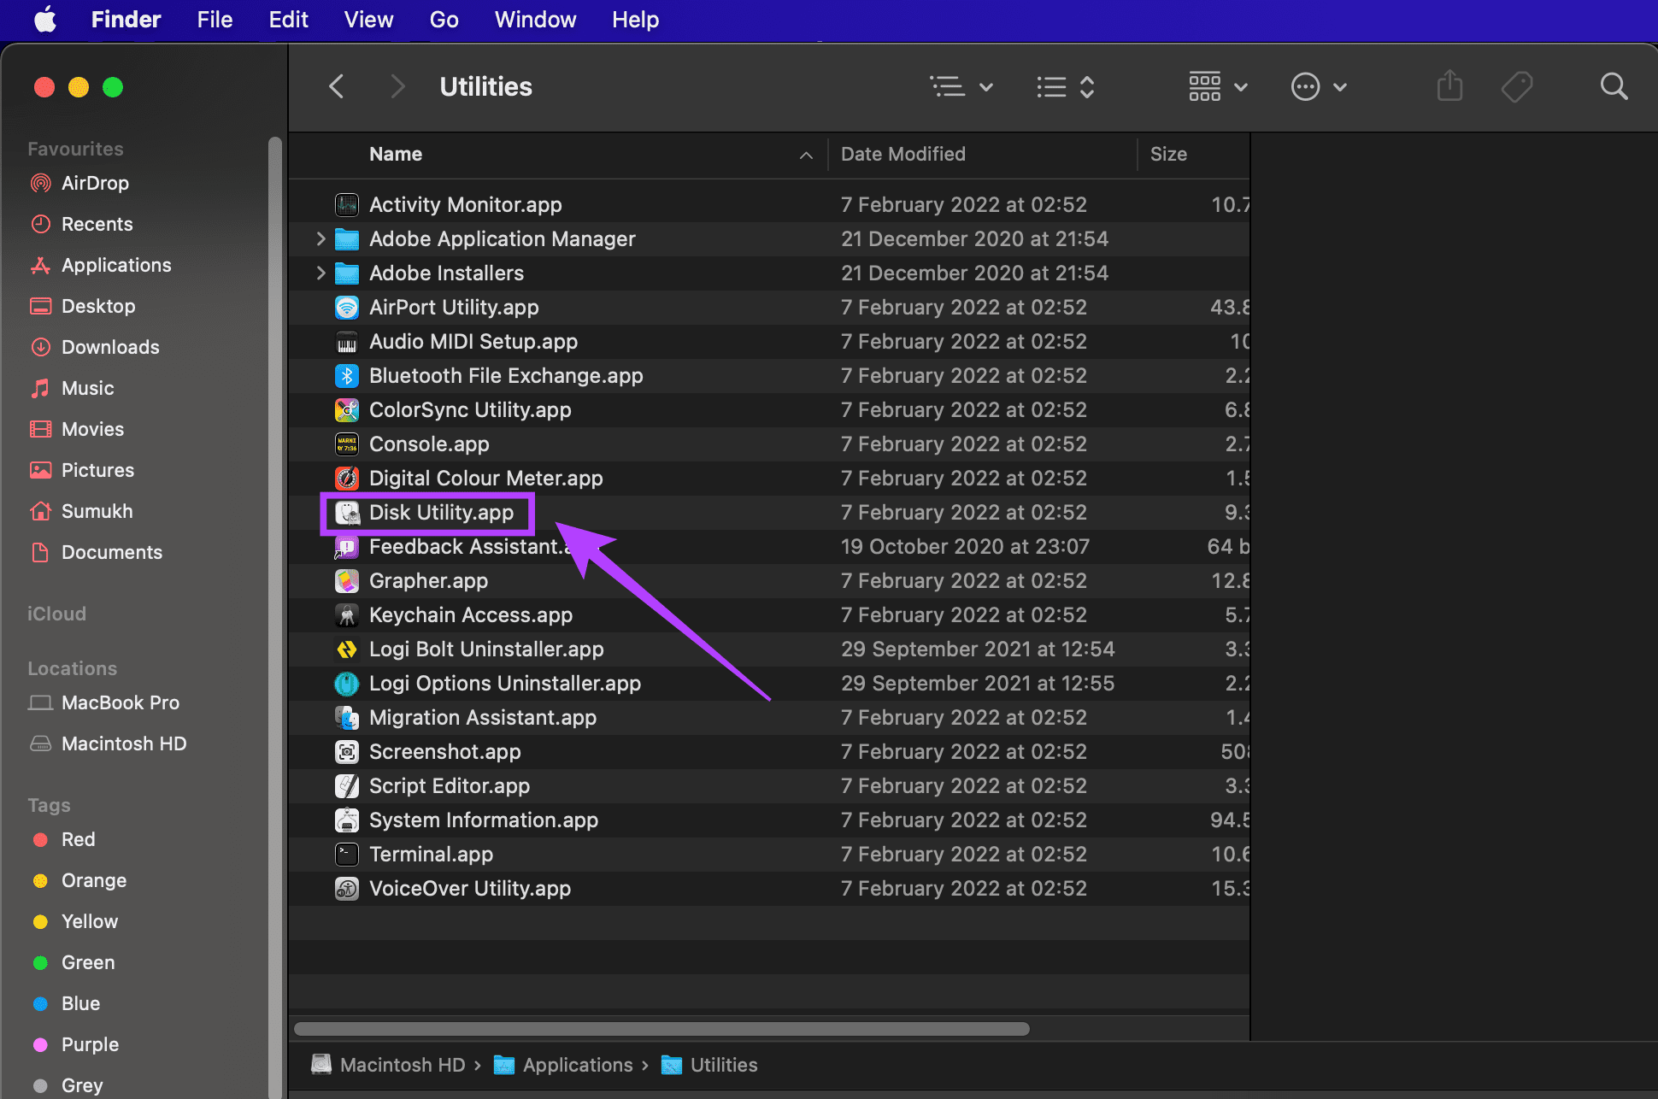Go back with the left chevron button
Screen dimensions: 1658x1099
[337, 86]
